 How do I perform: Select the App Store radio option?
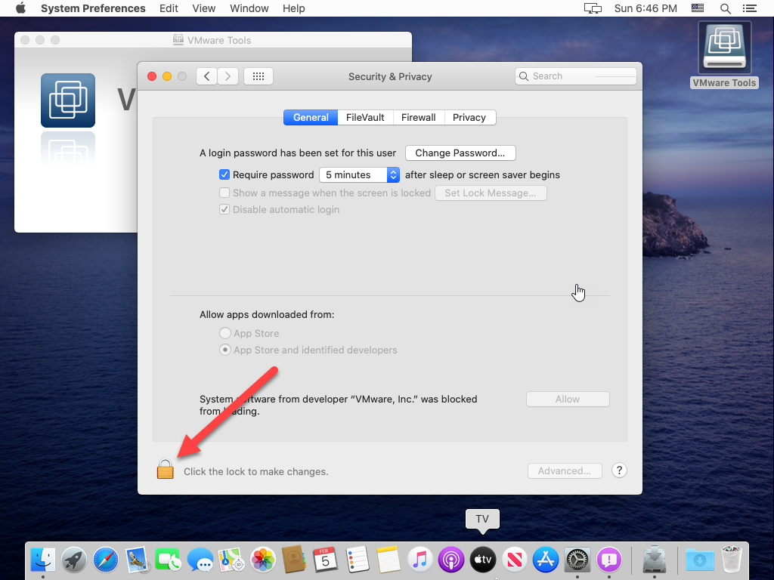point(225,333)
